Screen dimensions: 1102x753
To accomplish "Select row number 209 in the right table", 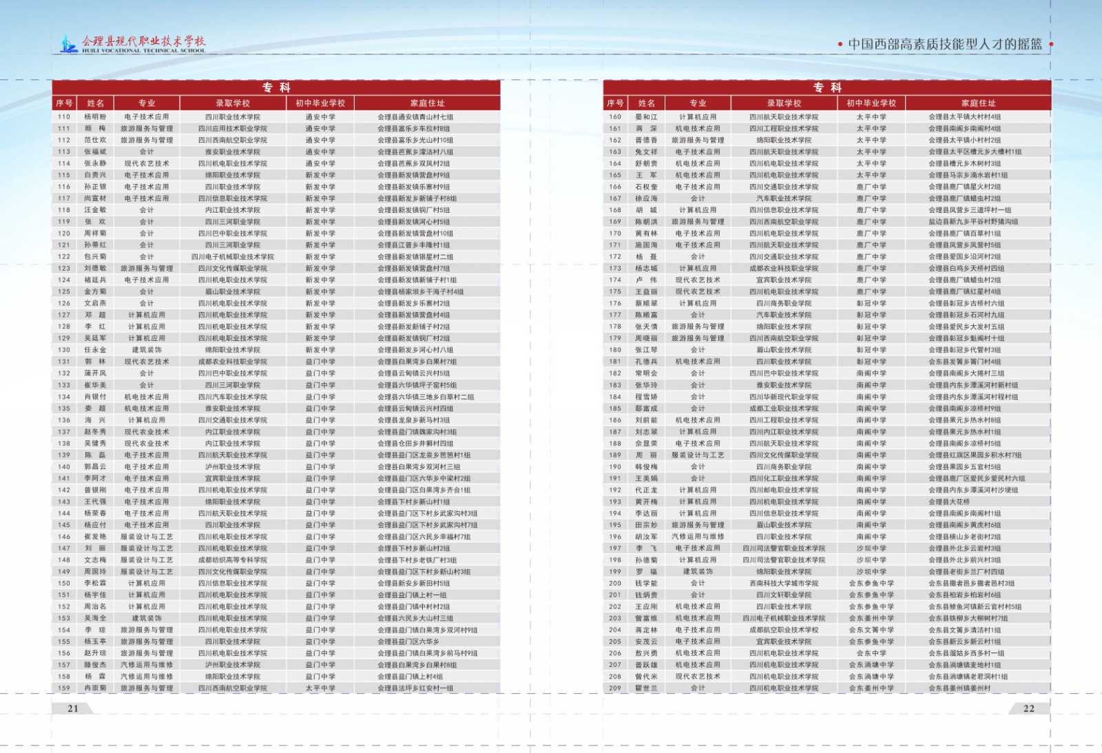I will [x=615, y=688].
